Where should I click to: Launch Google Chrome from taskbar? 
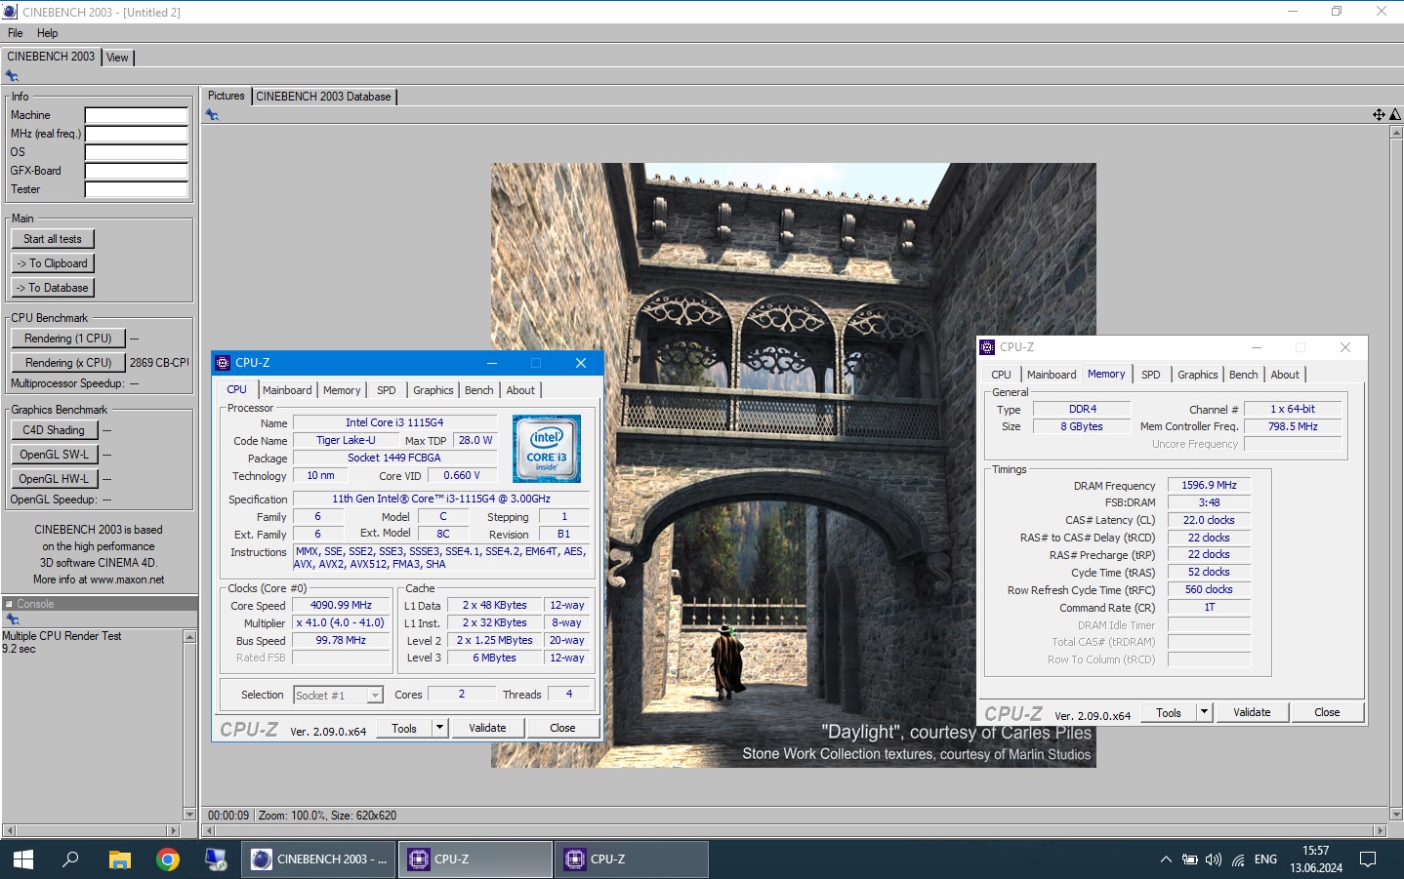coord(168,859)
